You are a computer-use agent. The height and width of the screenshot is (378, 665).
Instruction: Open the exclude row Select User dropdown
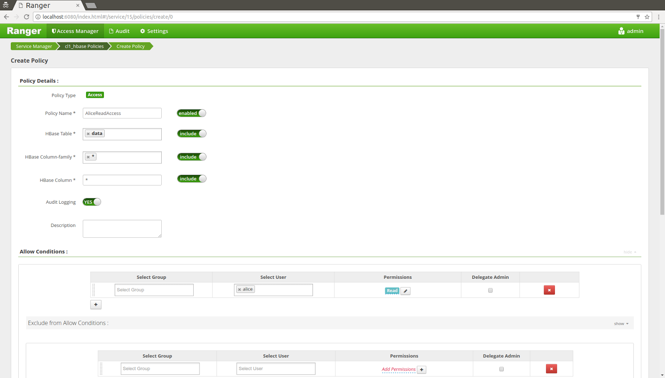coord(276,368)
